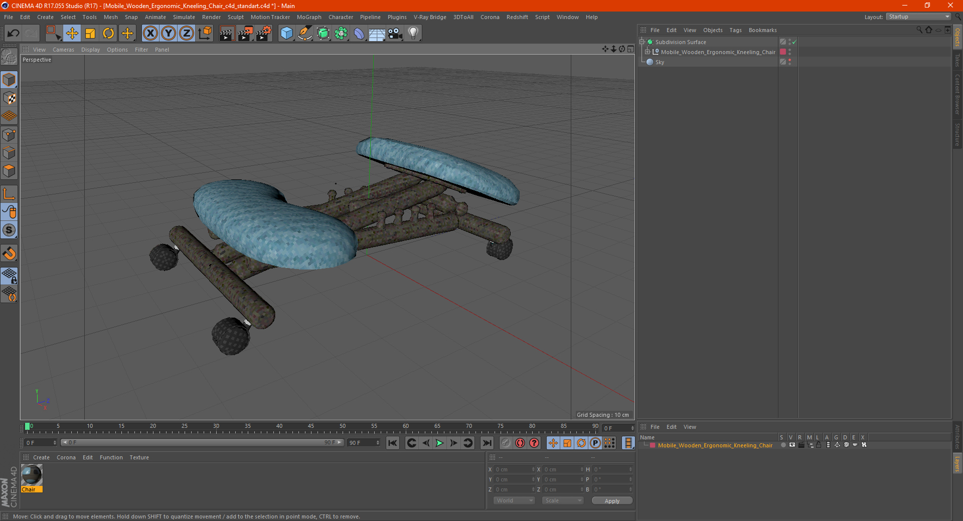Toggle the Subdivision Surface enable checkmark
Viewport: 963px width, 521px height.
click(794, 42)
